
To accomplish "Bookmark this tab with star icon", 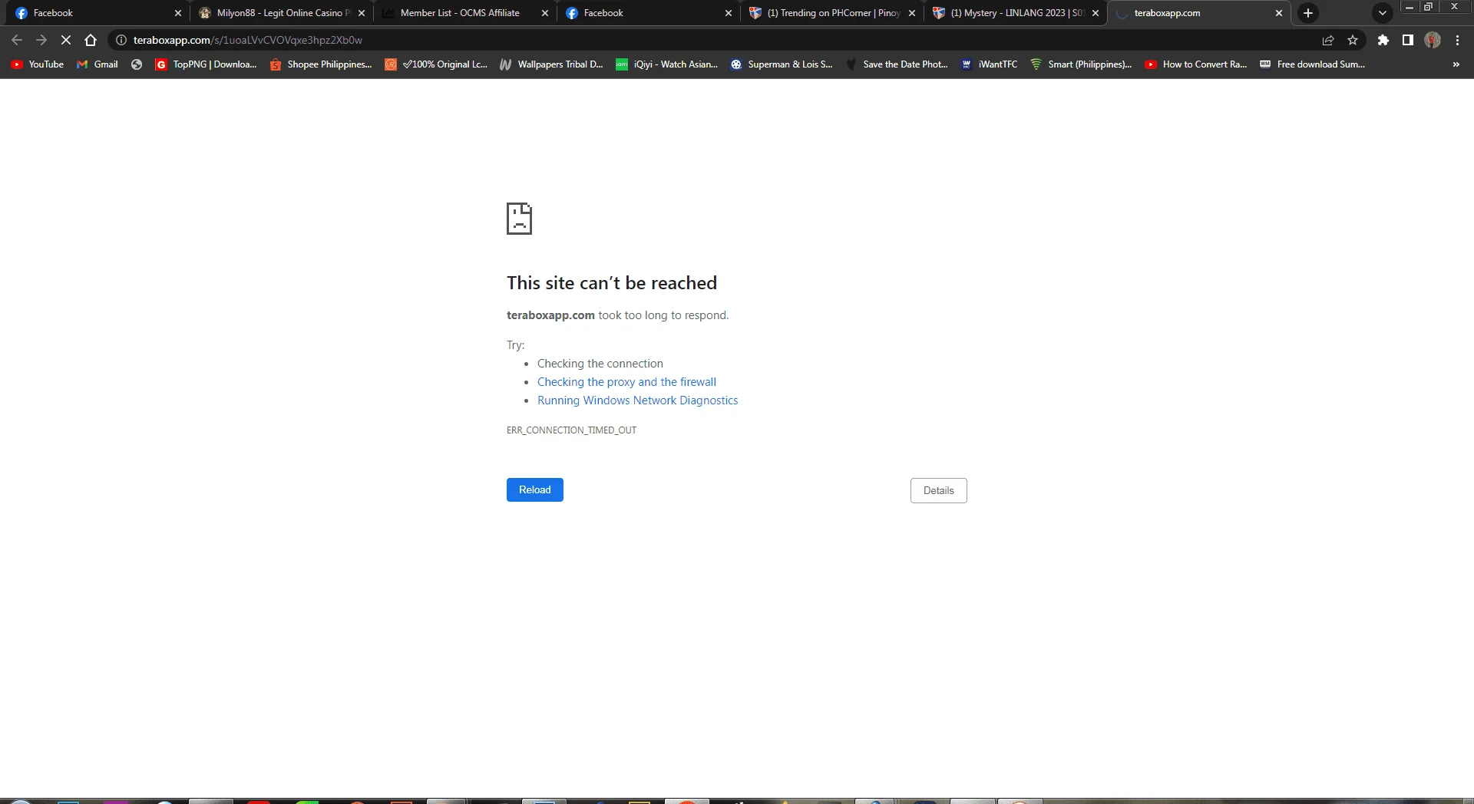I will click(1353, 40).
